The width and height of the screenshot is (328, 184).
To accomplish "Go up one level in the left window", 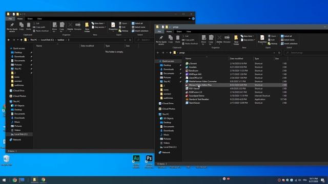I will pyautogui.click(x=21, y=40).
